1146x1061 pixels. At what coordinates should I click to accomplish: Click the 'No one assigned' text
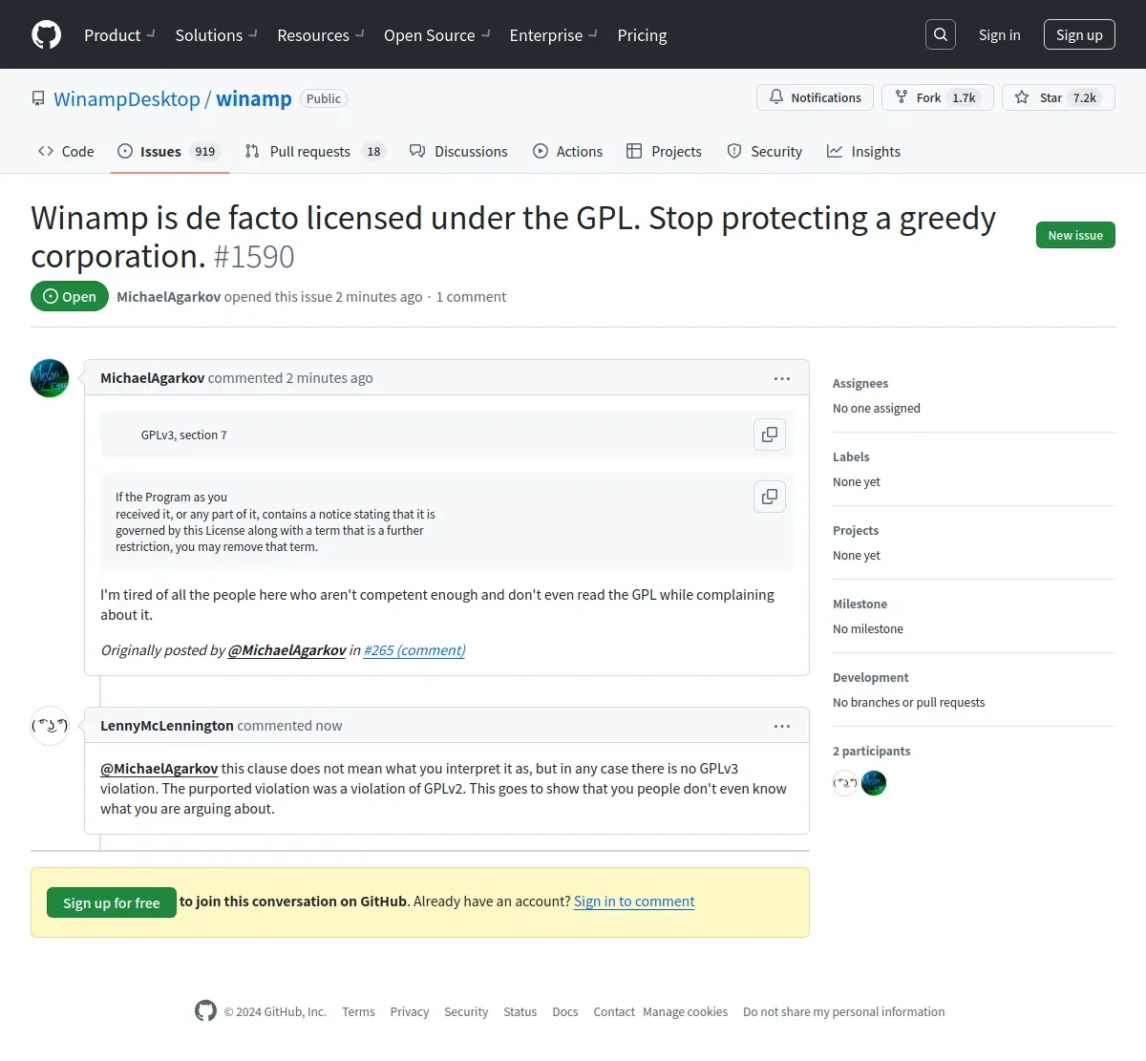(x=877, y=409)
